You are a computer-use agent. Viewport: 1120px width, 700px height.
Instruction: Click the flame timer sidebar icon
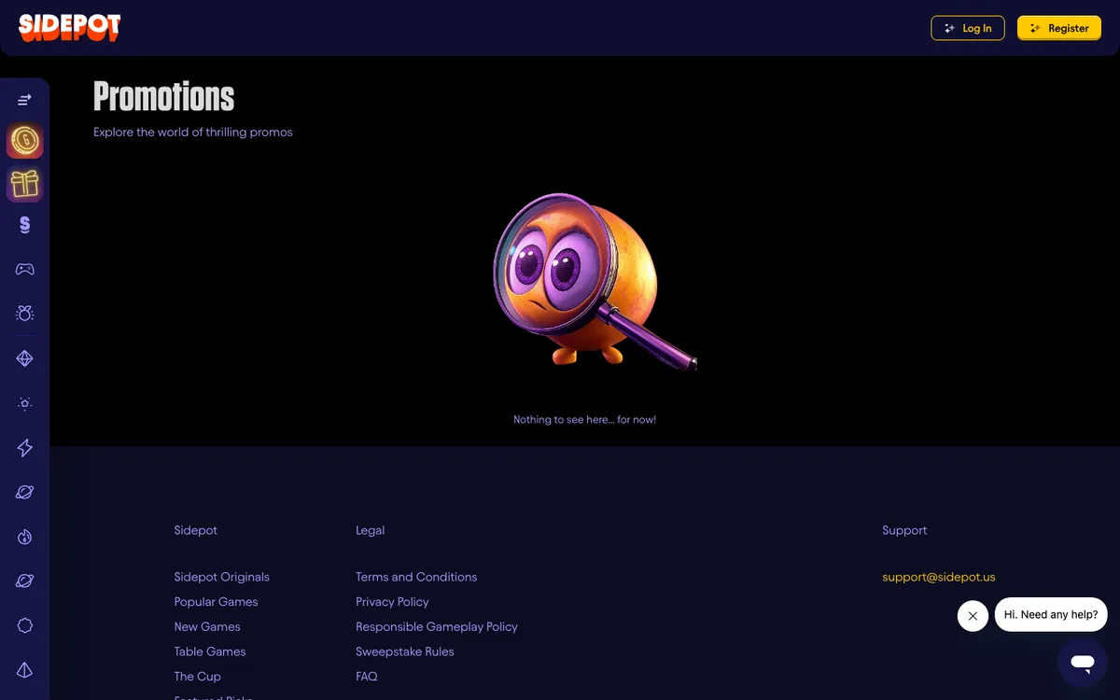[25, 537]
